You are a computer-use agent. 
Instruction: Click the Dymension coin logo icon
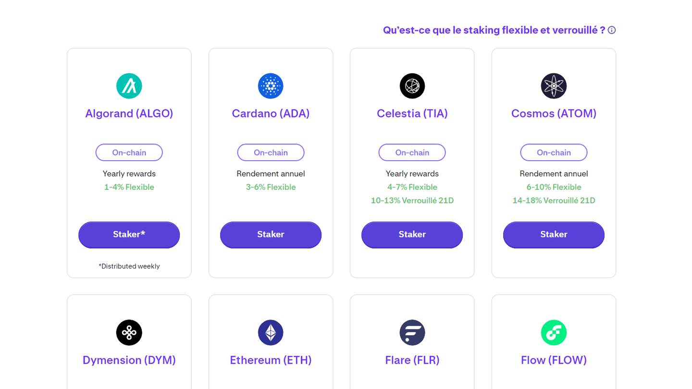(129, 332)
